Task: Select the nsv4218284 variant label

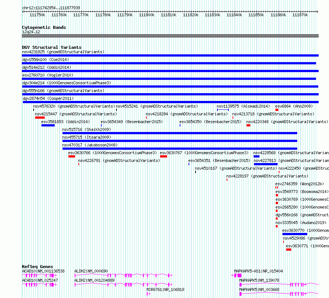Action: click(187, 114)
